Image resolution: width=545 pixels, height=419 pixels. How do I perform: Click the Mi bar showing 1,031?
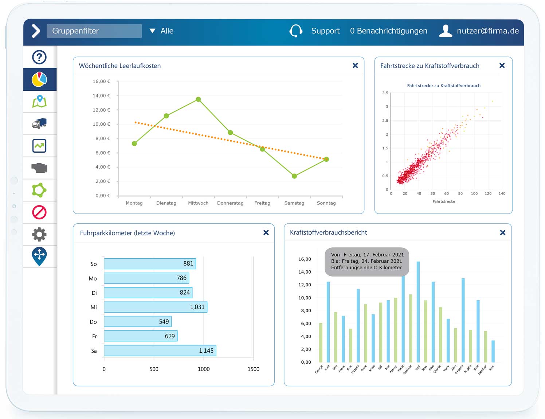tap(156, 307)
